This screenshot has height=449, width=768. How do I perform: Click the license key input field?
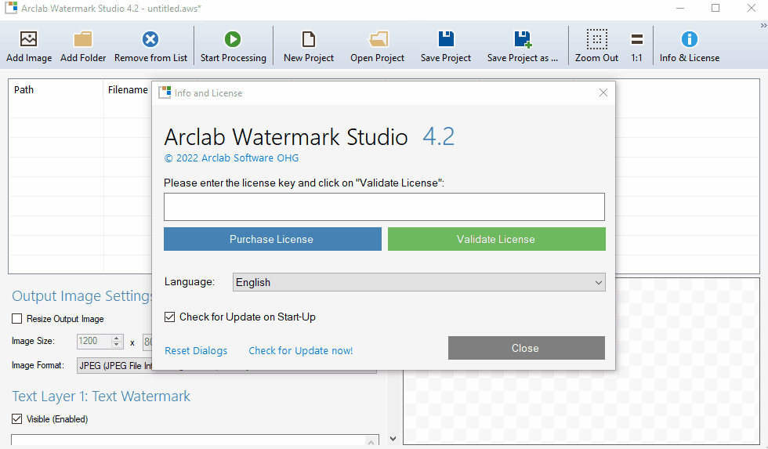384,207
